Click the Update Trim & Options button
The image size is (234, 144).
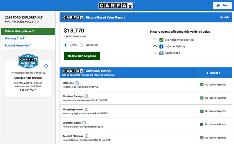(x=82, y=56)
